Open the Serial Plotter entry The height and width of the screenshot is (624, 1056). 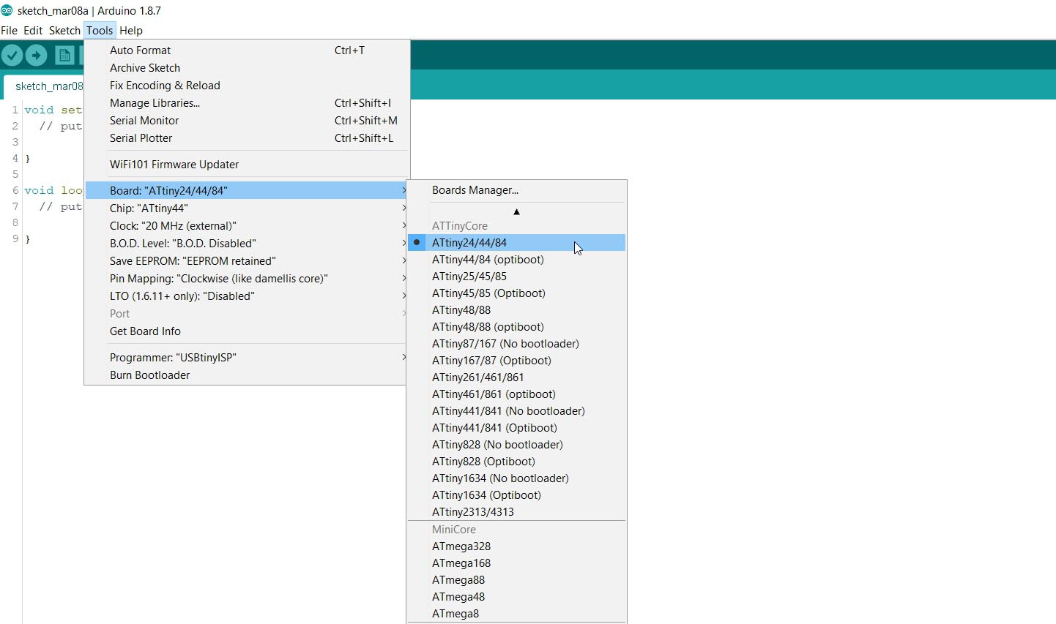tap(247, 138)
